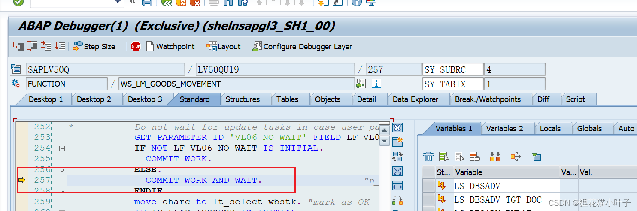Open the Data Explorer tab
This screenshot has width=637, height=211.
tap(415, 99)
